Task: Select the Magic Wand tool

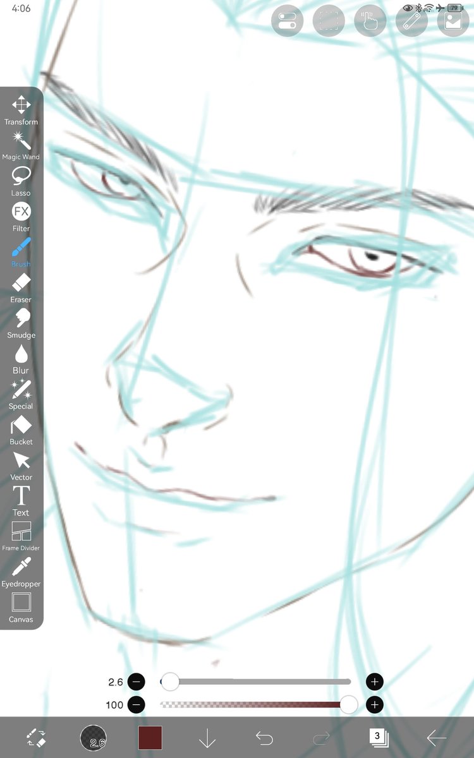Action: coord(21,145)
